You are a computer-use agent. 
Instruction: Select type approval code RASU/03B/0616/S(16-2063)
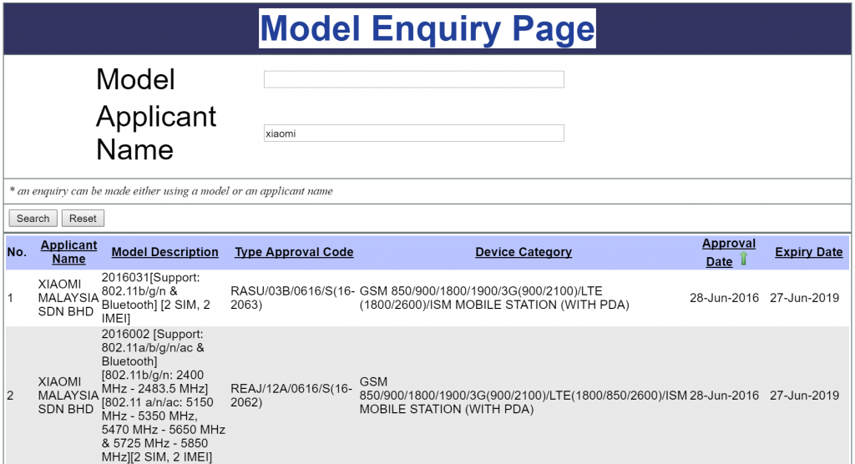[x=292, y=298]
